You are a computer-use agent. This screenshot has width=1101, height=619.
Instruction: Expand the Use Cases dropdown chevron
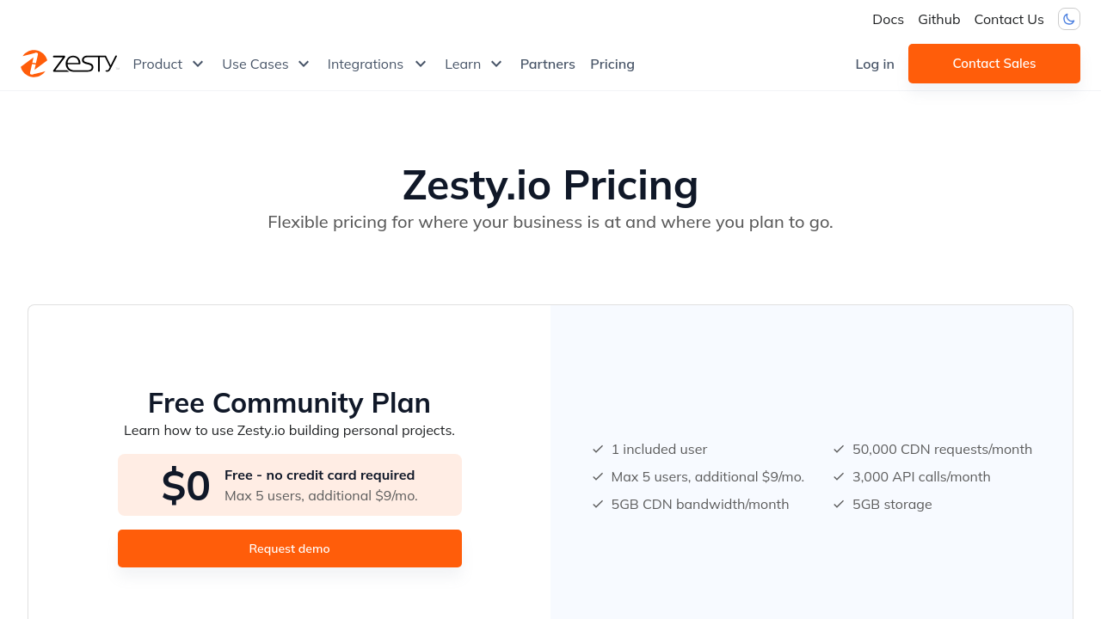pyautogui.click(x=304, y=64)
